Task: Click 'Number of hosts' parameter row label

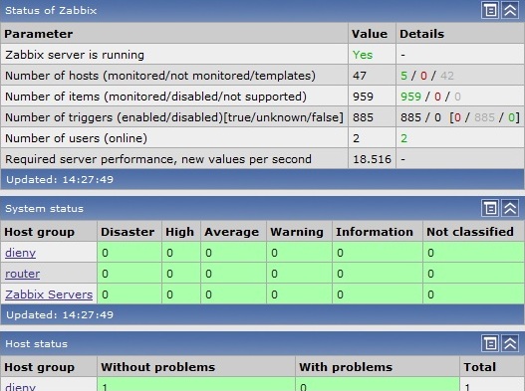Action: pyautogui.click(x=160, y=76)
